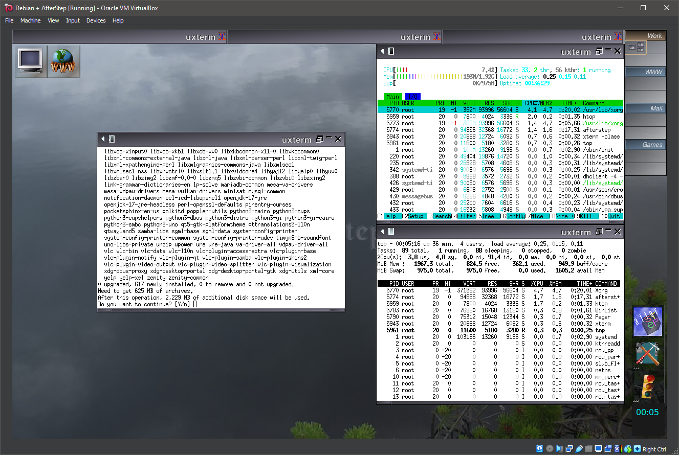Open the hammer and screwdriver tools icon

pyautogui.click(x=647, y=354)
